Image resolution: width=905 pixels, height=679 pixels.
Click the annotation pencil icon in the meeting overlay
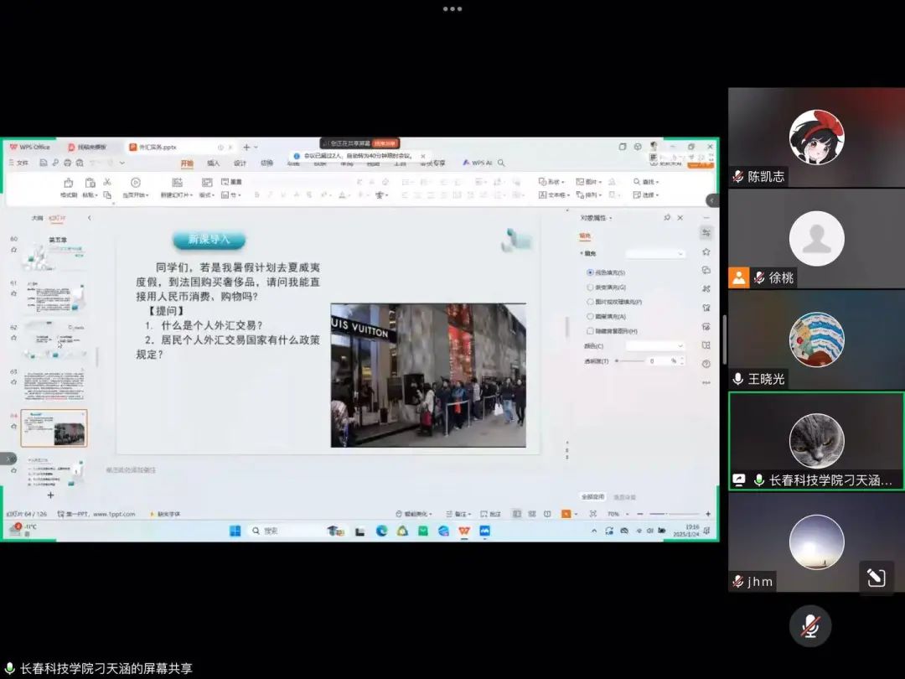point(876,578)
